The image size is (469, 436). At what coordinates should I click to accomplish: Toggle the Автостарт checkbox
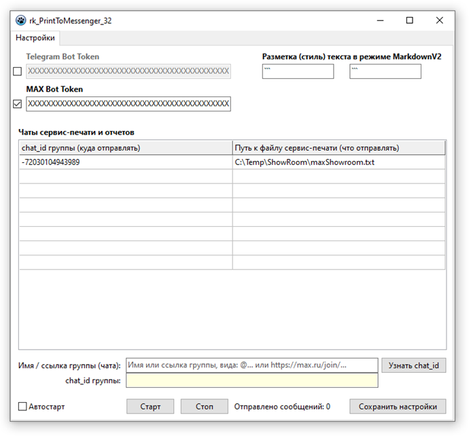click(x=23, y=407)
